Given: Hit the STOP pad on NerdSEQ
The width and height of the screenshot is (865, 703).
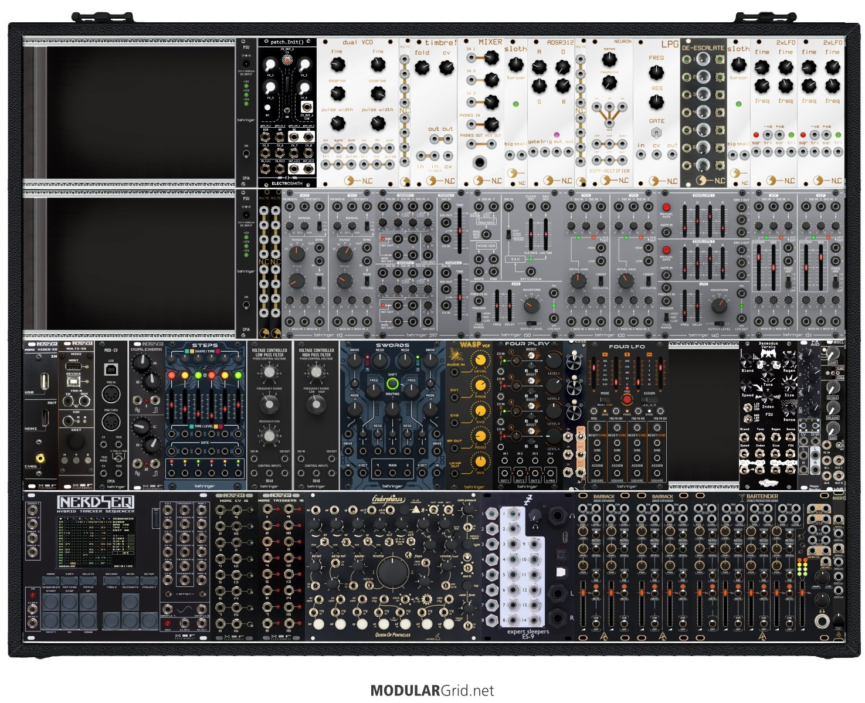Looking at the screenshot, I should [70, 602].
